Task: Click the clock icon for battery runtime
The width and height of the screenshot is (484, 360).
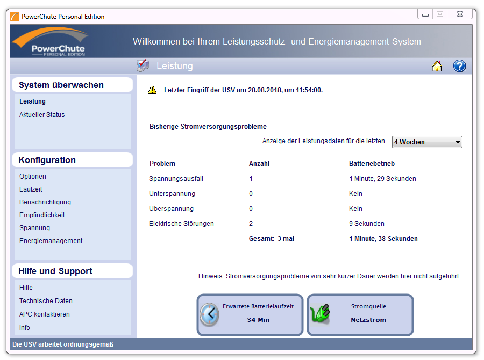Action: [x=210, y=315]
